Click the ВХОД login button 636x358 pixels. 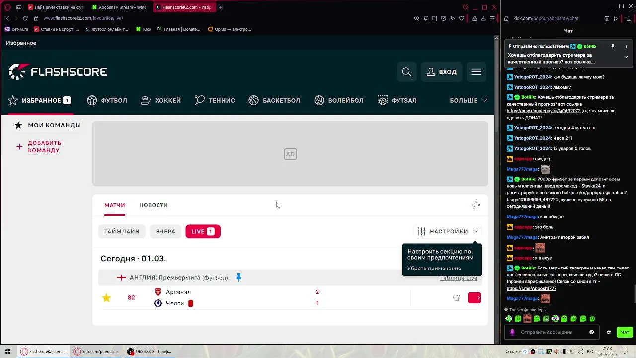pos(442,72)
